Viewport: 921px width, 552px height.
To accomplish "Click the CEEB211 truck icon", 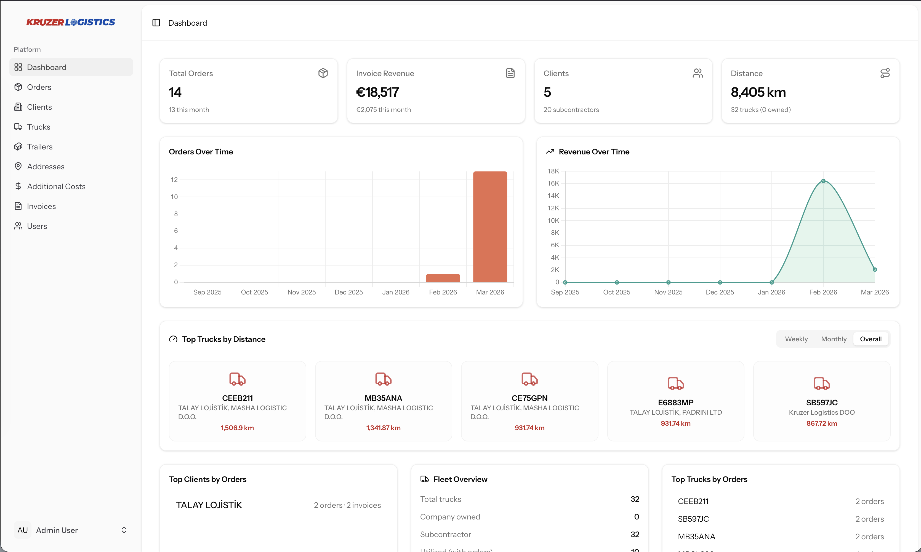I will [x=237, y=379].
